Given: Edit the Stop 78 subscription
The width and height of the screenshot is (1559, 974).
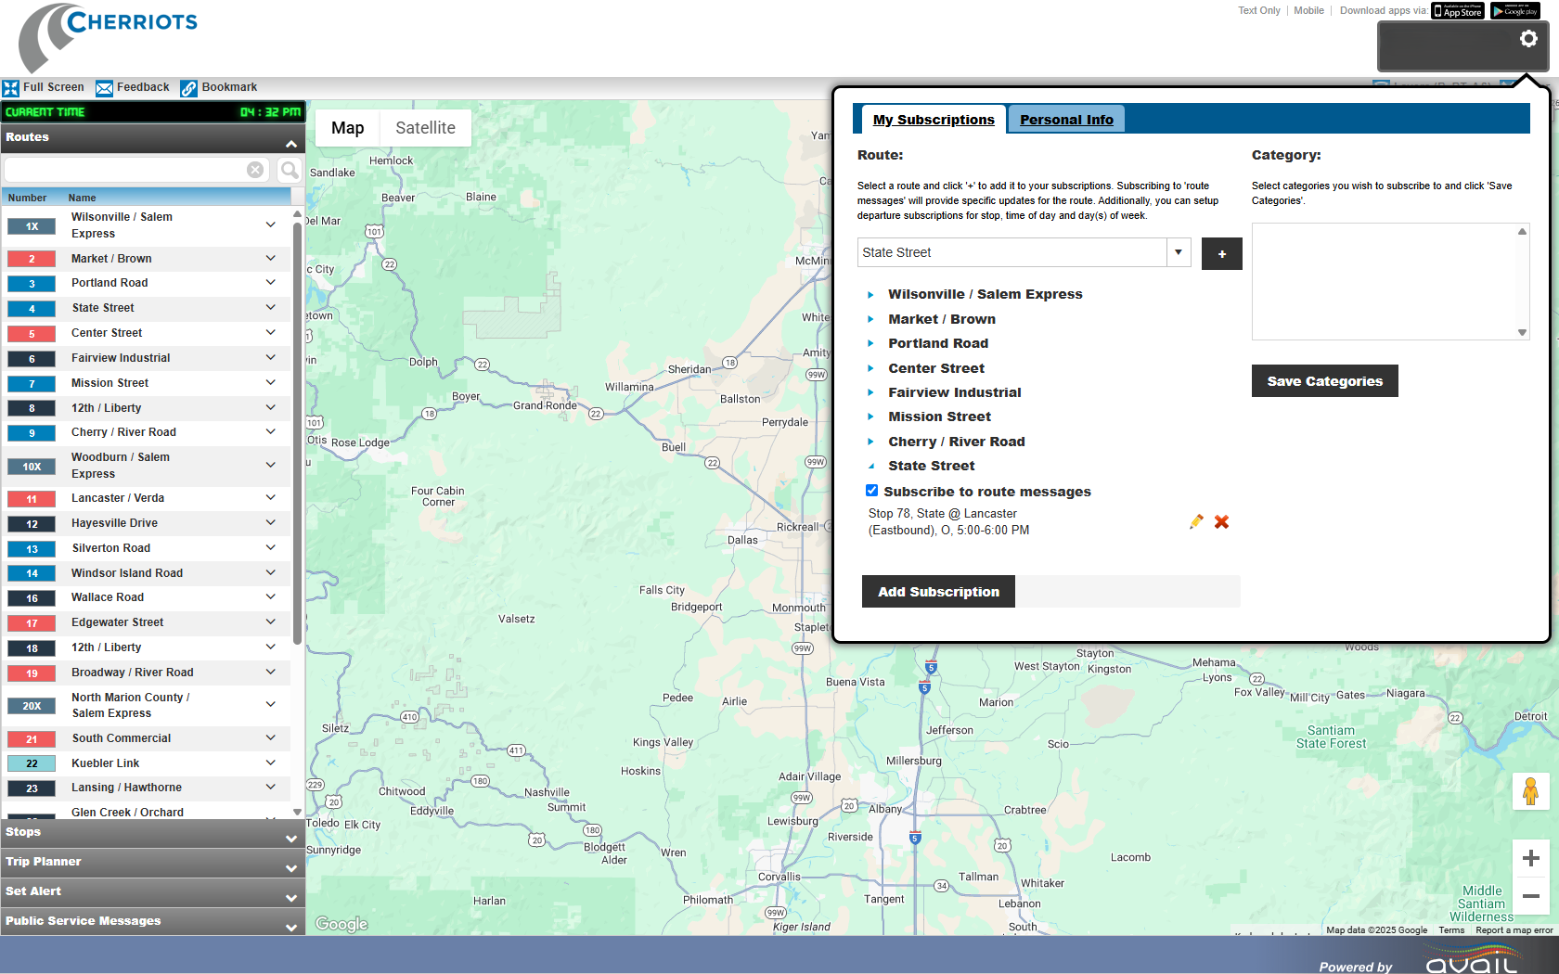Looking at the screenshot, I should click(1196, 522).
